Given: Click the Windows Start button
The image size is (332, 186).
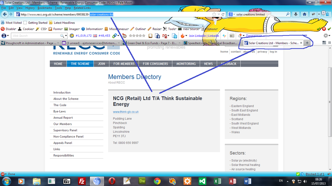Looking at the screenshot, I should pos(6,181).
